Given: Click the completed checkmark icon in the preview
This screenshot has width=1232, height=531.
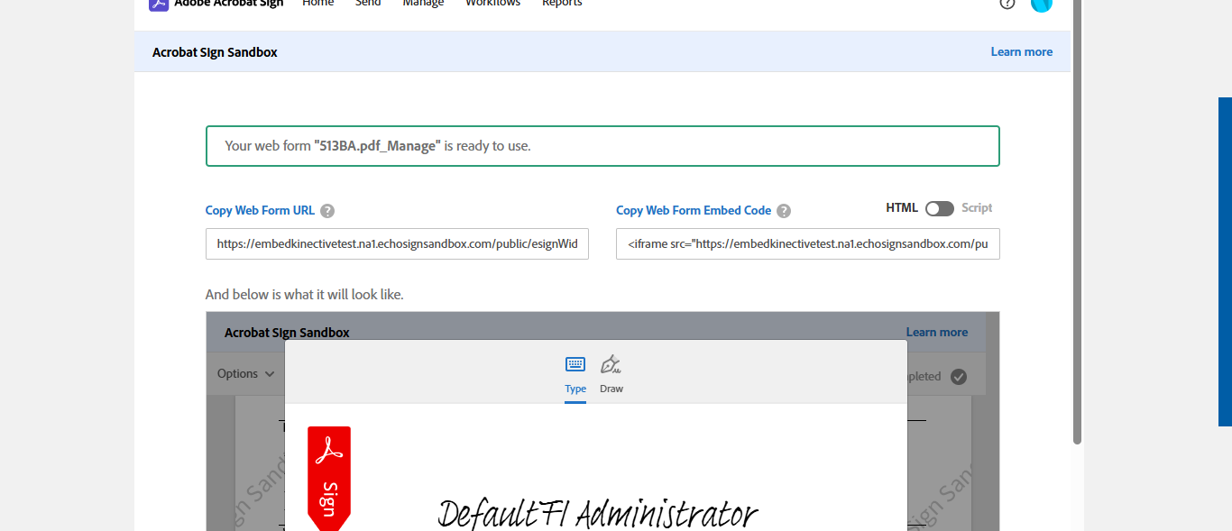Looking at the screenshot, I should [959, 377].
